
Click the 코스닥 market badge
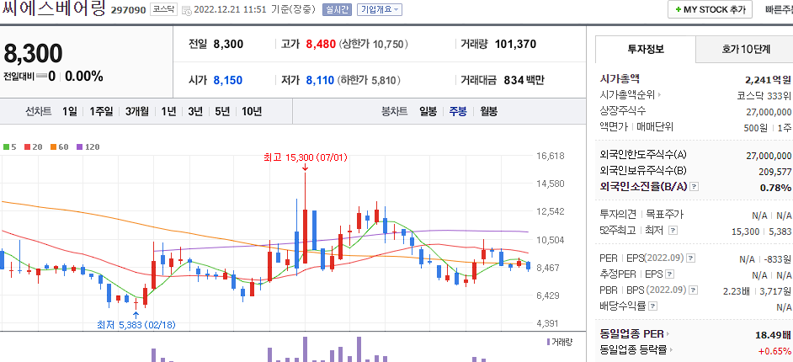tap(163, 9)
